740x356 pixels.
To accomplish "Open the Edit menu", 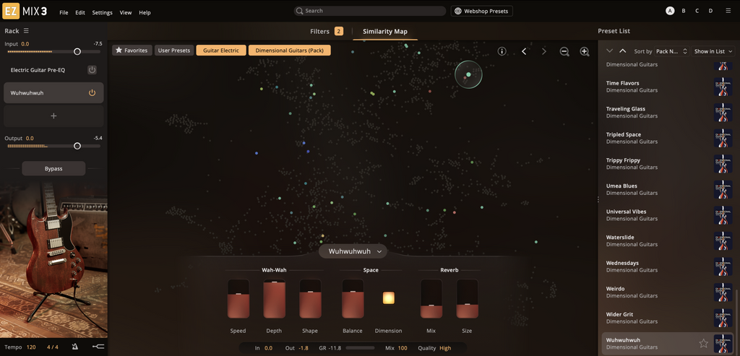I will pyautogui.click(x=80, y=13).
